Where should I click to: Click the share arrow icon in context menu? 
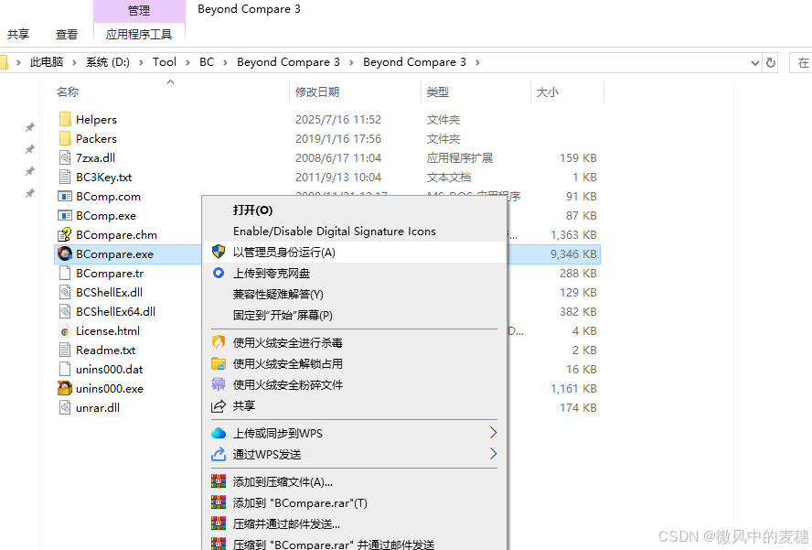pyautogui.click(x=219, y=406)
